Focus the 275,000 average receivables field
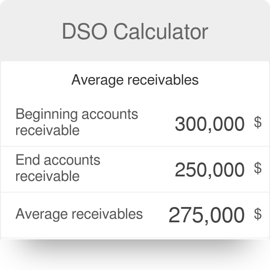The width and height of the screenshot is (270, 270). (207, 215)
